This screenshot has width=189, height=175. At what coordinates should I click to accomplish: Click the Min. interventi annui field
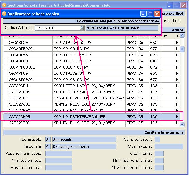(159, 161)
